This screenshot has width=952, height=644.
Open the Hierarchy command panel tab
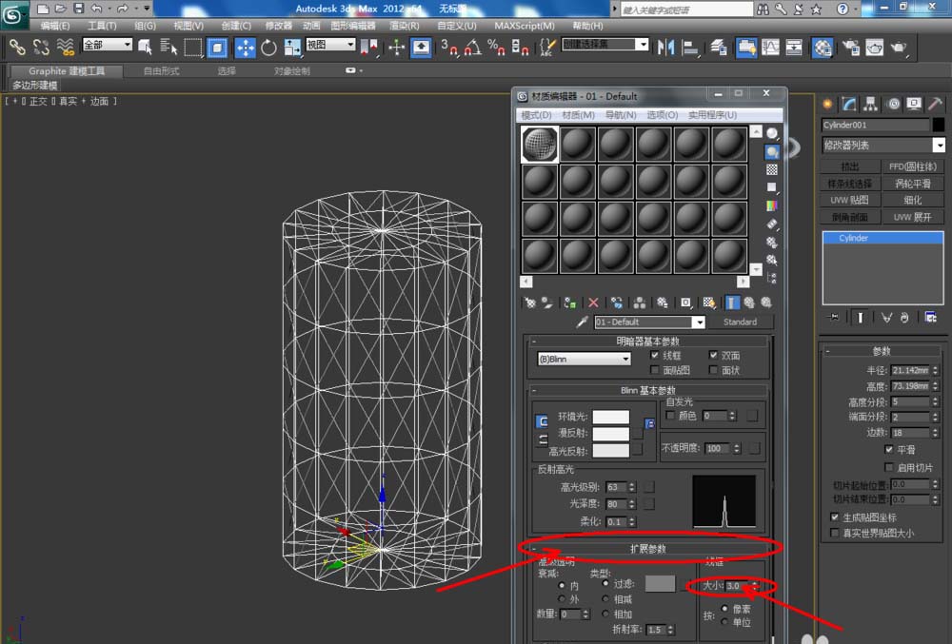tap(871, 104)
